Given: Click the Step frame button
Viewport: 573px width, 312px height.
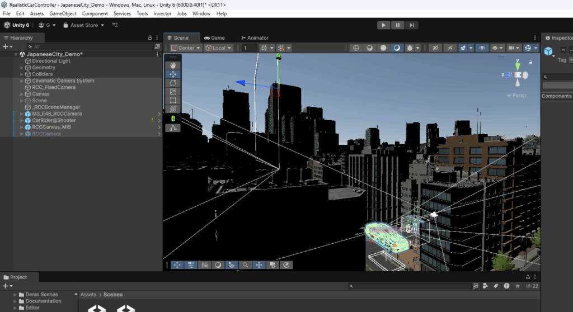Looking at the screenshot, I should 411,25.
